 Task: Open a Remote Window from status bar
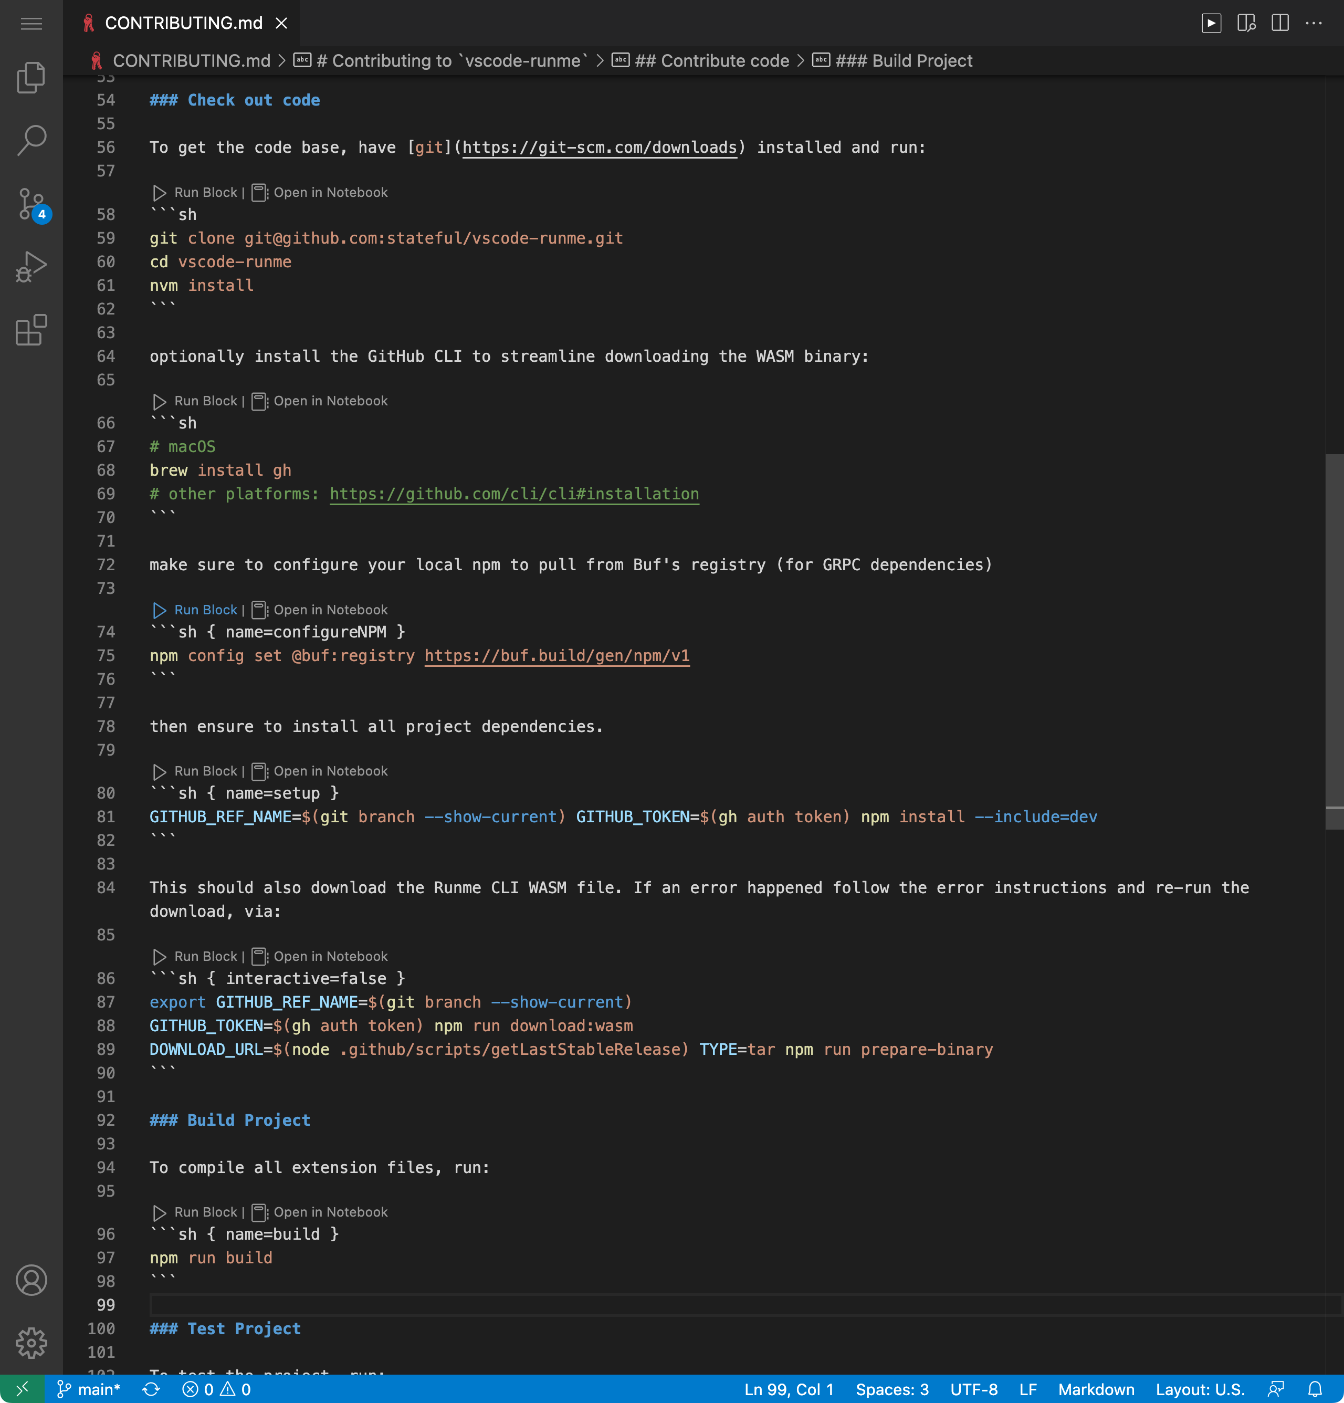tap(22, 1389)
